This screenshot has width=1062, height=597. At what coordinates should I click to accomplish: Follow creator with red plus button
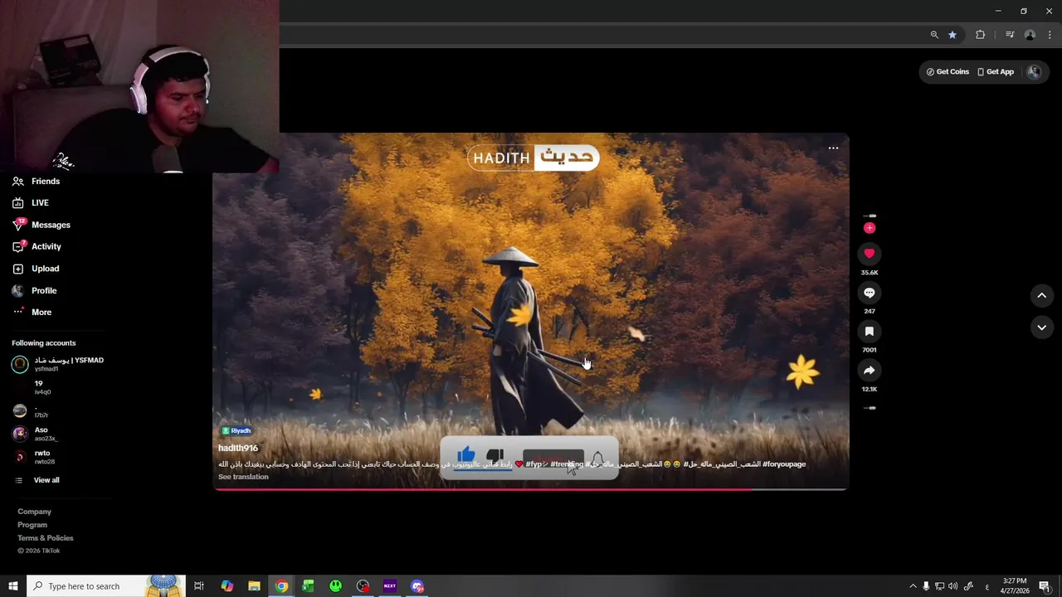[869, 227]
